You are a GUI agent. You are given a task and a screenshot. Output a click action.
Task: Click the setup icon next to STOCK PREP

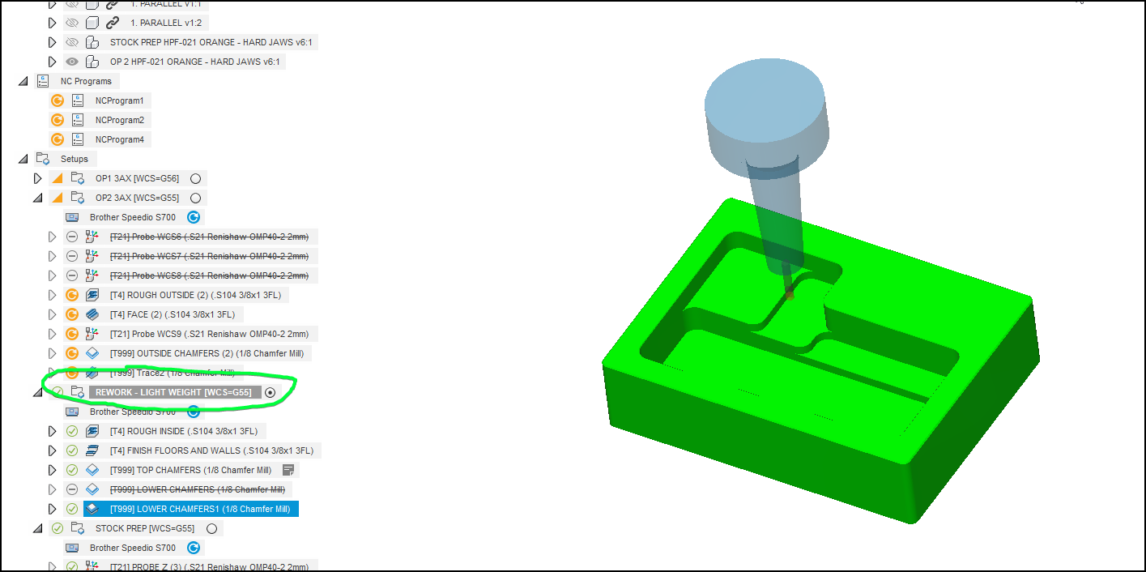click(78, 527)
